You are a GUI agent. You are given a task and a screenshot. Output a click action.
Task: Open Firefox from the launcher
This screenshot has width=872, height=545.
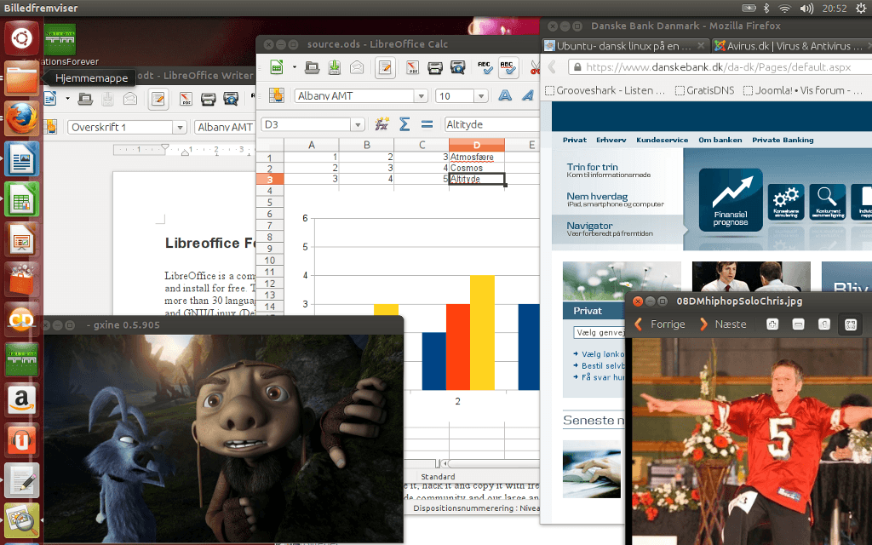point(22,118)
